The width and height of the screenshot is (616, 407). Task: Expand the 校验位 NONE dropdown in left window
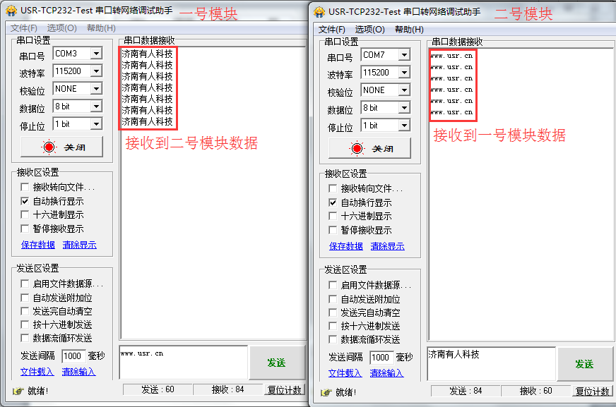pos(95,89)
